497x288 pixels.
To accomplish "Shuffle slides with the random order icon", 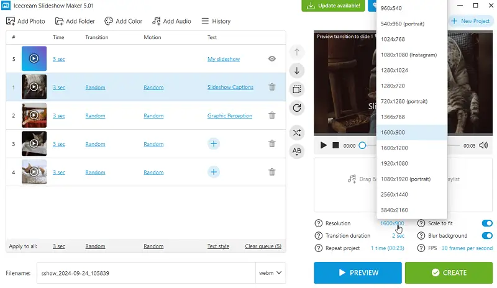I will [297, 132].
